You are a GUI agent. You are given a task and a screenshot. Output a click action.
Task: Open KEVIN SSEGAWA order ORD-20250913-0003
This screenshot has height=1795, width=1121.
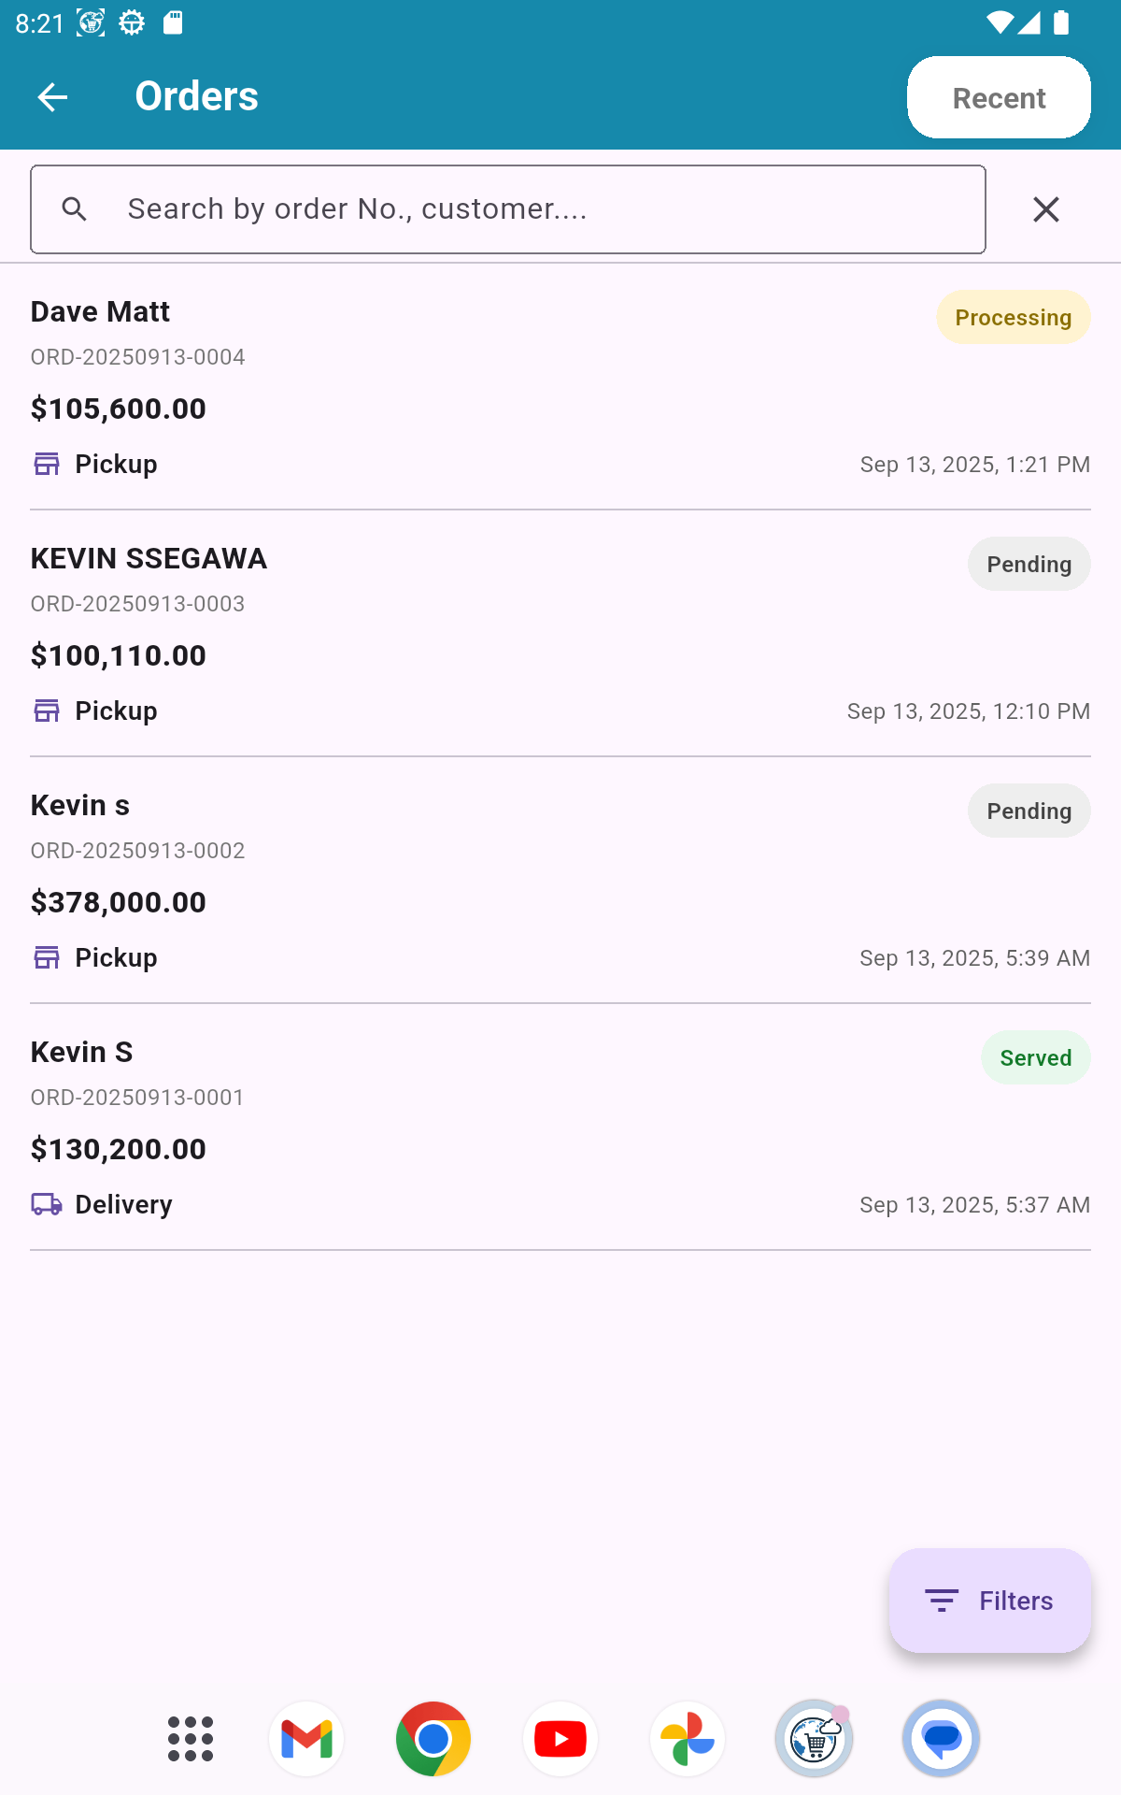pyautogui.click(x=467, y=634)
